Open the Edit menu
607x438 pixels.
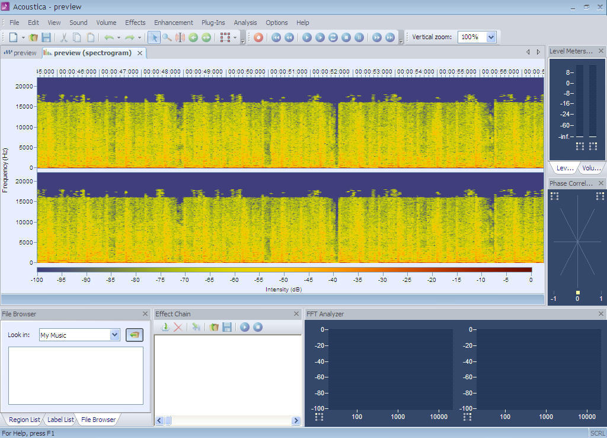[33, 23]
